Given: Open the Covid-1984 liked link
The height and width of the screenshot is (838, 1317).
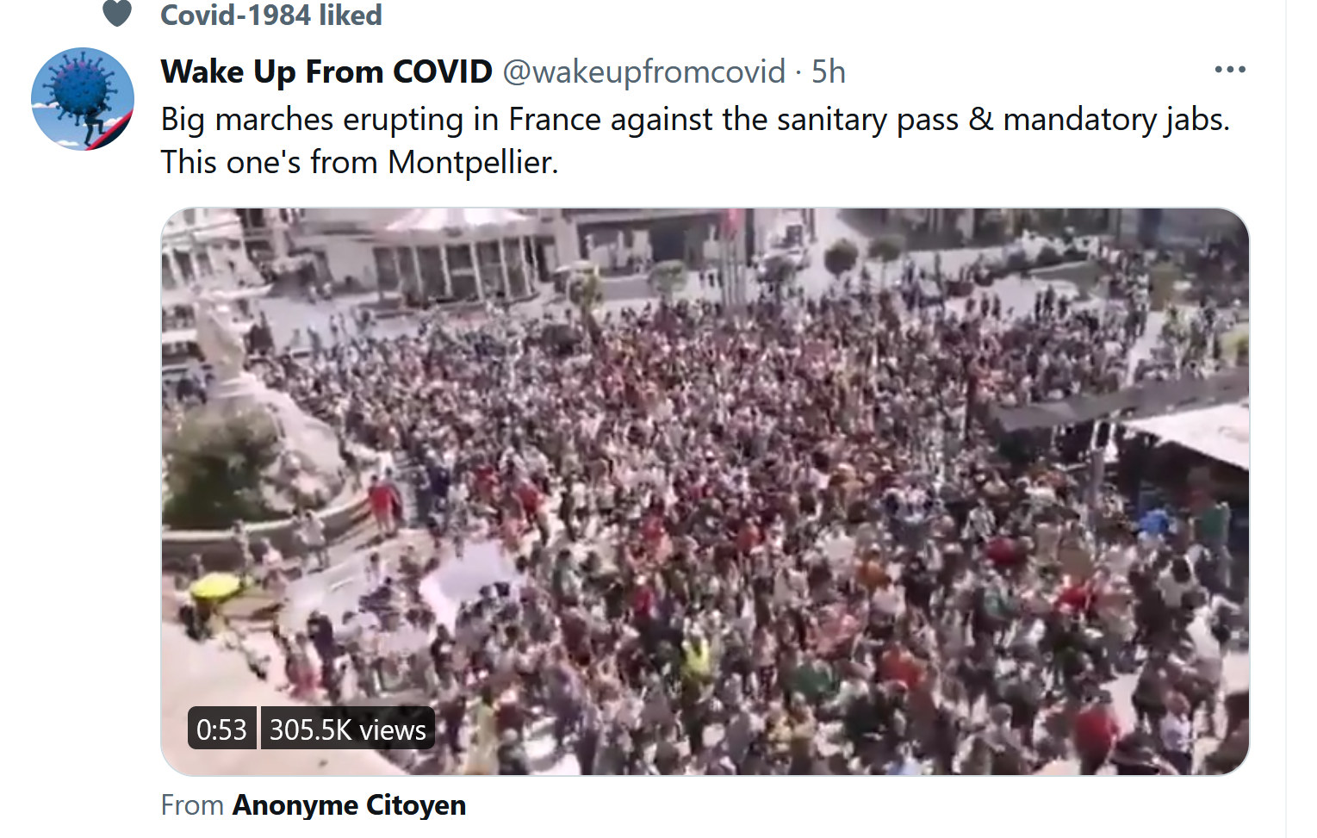Looking at the screenshot, I should click(x=271, y=15).
